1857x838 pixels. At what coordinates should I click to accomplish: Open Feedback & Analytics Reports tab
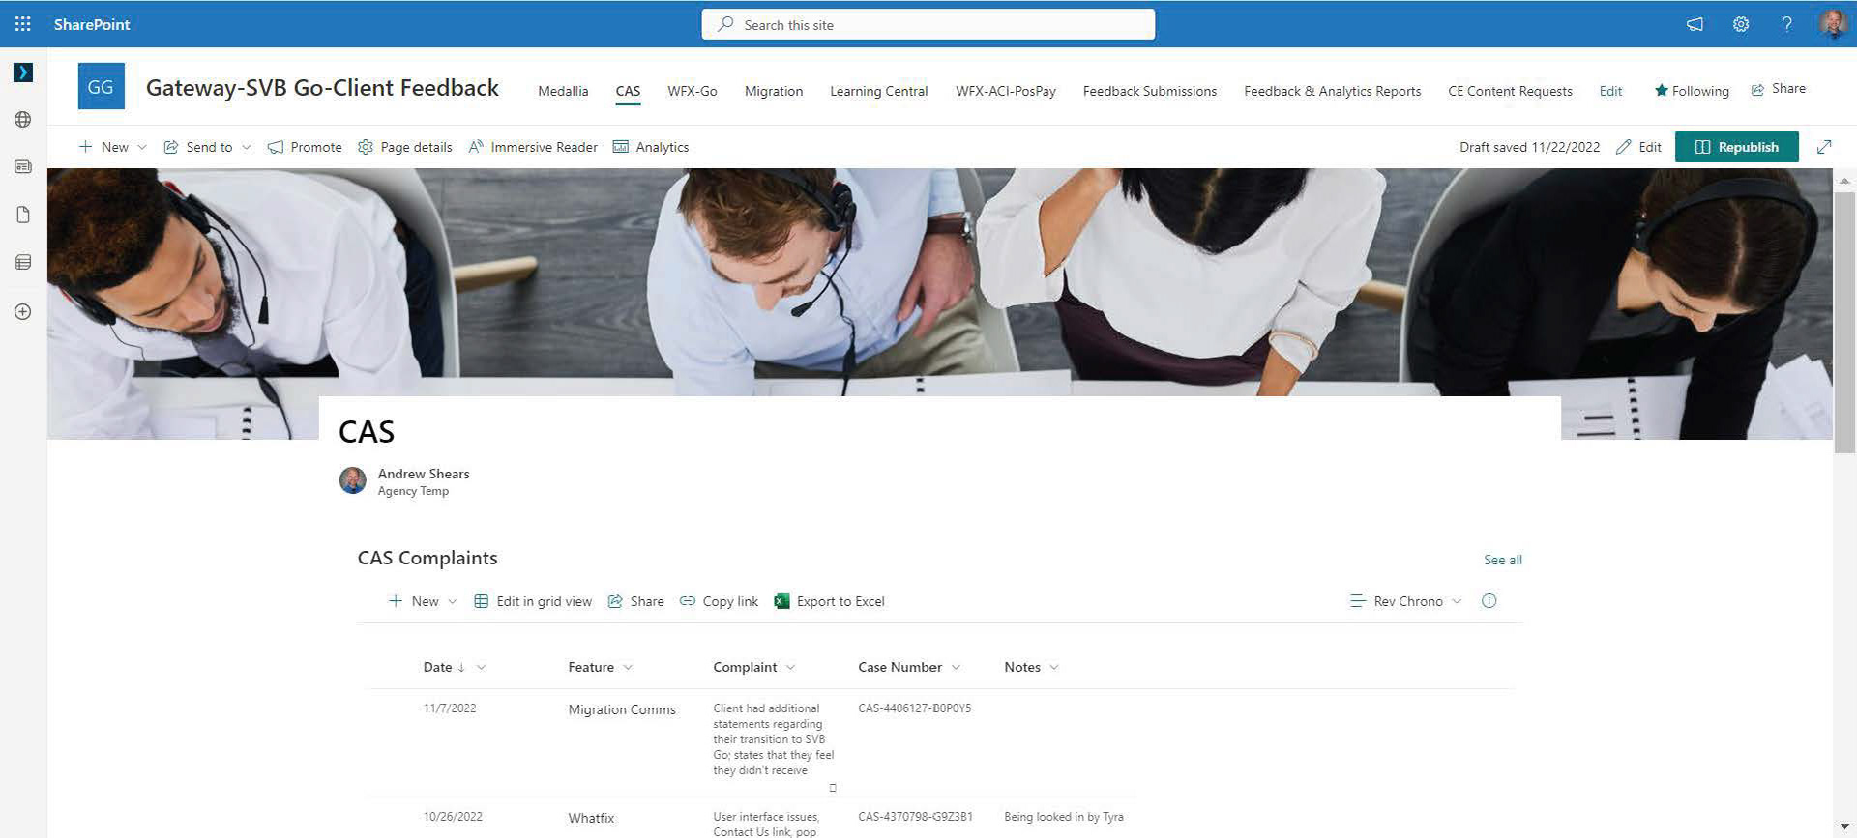(1333, 91)
